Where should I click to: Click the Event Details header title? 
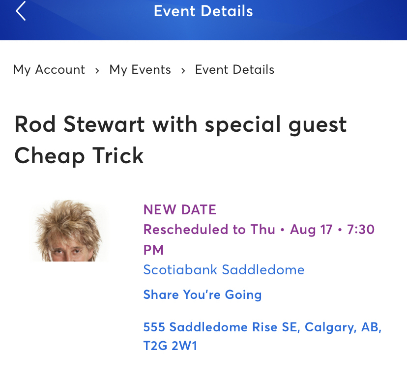click(x=203, y=11)
